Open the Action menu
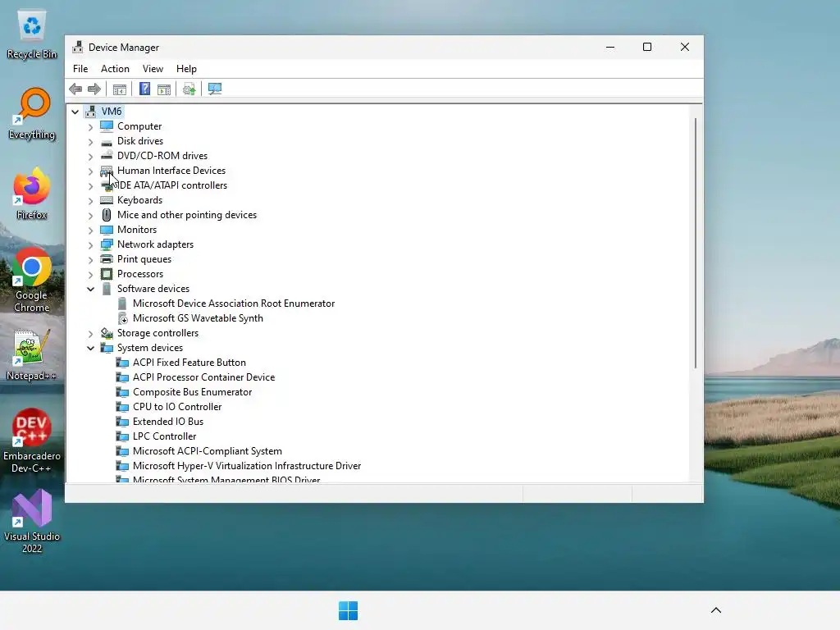840x630 pixels. click(x=115, y=69)
